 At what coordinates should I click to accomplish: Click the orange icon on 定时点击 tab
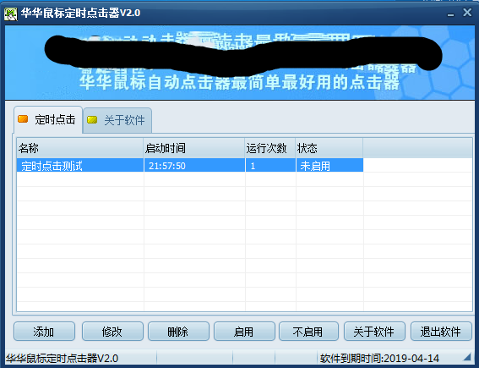click(23, 119)
